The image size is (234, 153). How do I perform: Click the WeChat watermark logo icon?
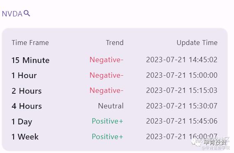pyautogui.click(x=196, y=143)
